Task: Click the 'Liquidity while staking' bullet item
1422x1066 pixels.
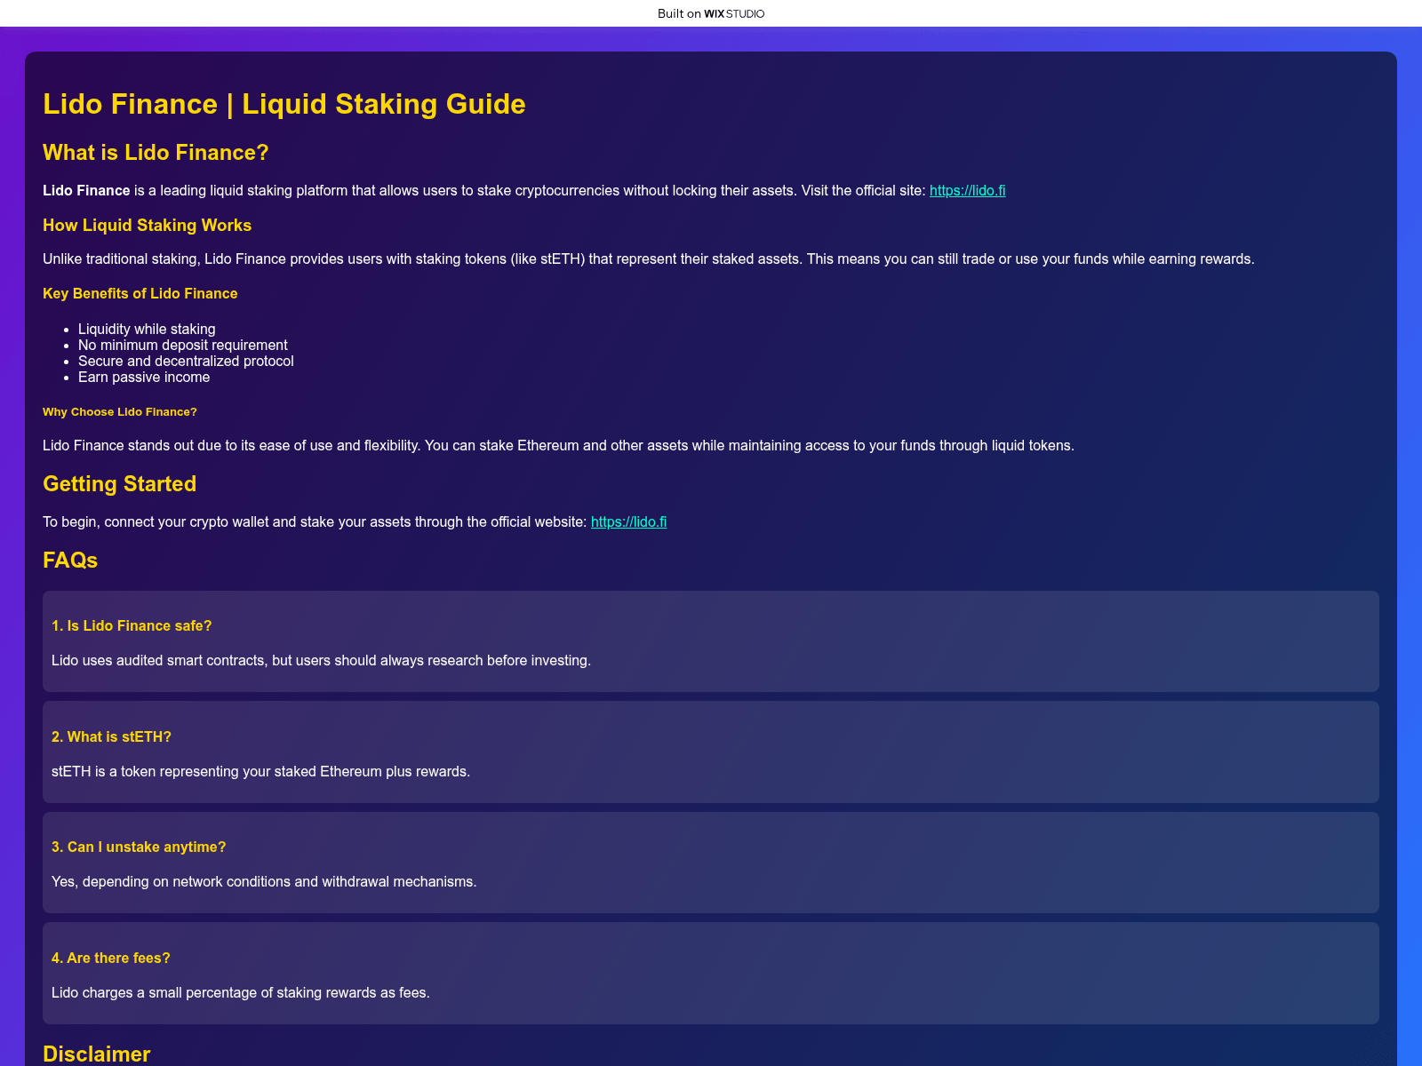Action: tap(147, 329)
